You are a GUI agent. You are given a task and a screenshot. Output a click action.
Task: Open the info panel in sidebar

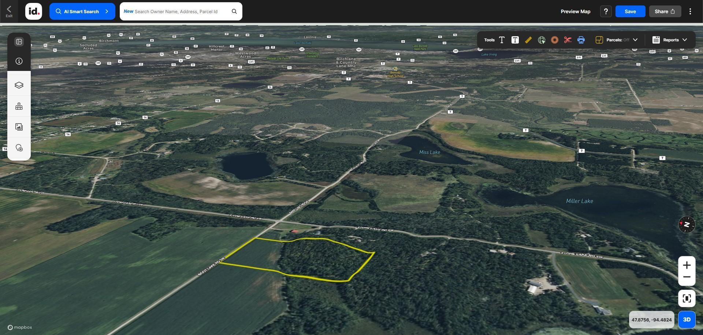(x=19, y=61)
